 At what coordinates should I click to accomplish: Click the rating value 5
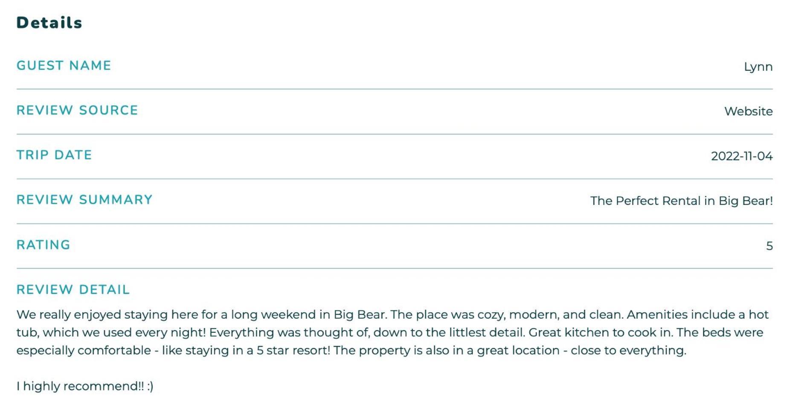tap(769, 246)
